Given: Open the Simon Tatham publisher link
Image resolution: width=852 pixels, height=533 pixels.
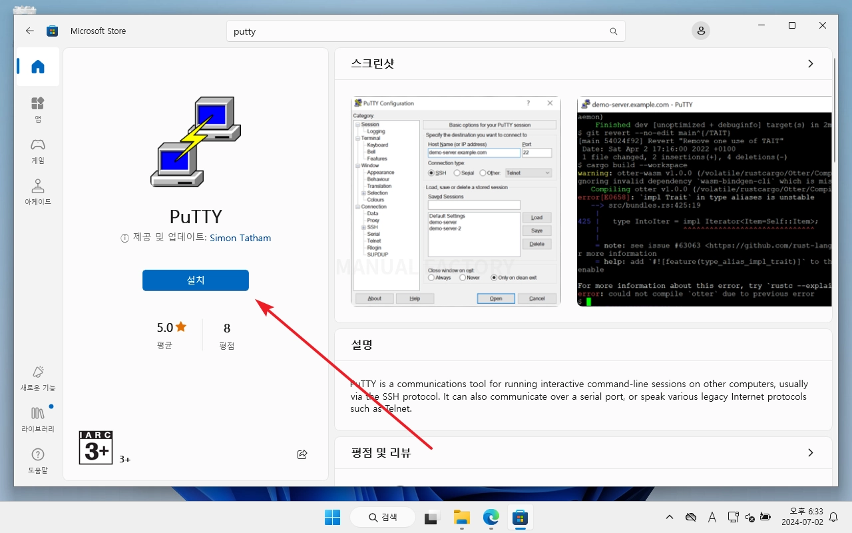Looking at the screenshot, I should (x=240, y=238).
